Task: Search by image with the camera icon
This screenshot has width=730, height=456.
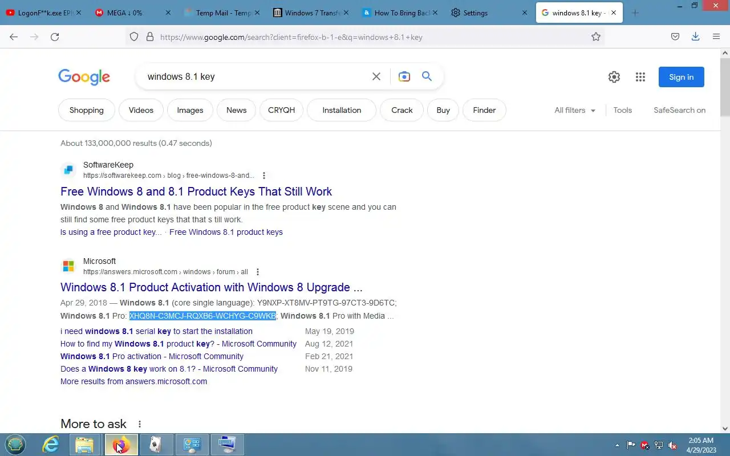Action: 404,76
